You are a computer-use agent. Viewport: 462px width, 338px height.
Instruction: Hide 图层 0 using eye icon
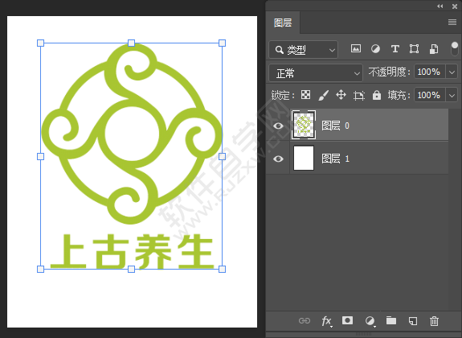278,126
